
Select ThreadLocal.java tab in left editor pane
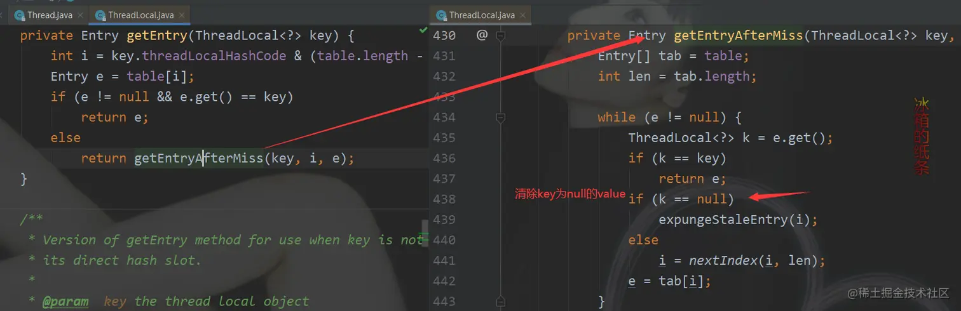(x=139, y=15)
